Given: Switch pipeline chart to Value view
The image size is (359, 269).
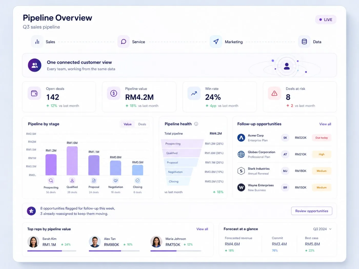Looking at the screenshot, I should coord(127,124).
